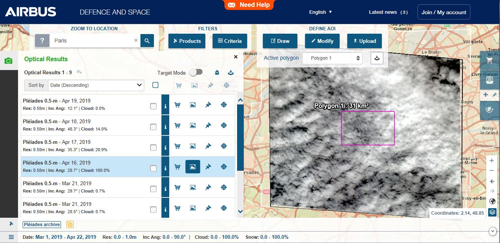The image size is (500, 243).
Task: Toggle the Target Mode switch
Action: (x=196, y=72)
